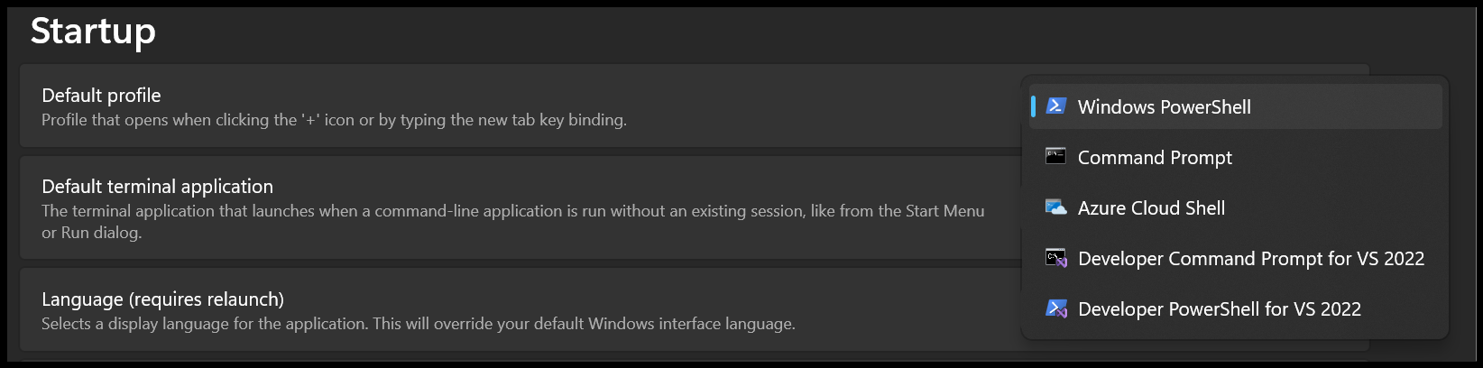Select Developer Command Prompt for VS 2022 label
Image resolution: width=1483 pixels, height=368 pixels.
pyautogui.click(x=1250, y=259)
